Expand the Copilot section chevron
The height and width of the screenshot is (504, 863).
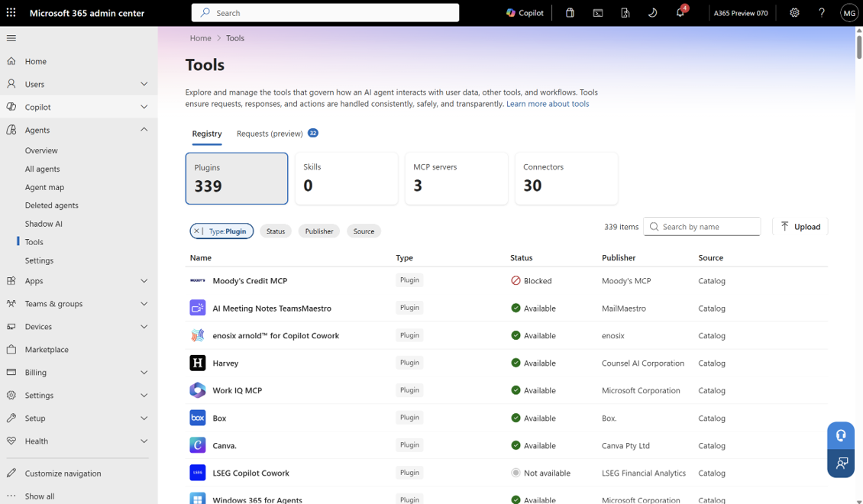tap(144, 107)
